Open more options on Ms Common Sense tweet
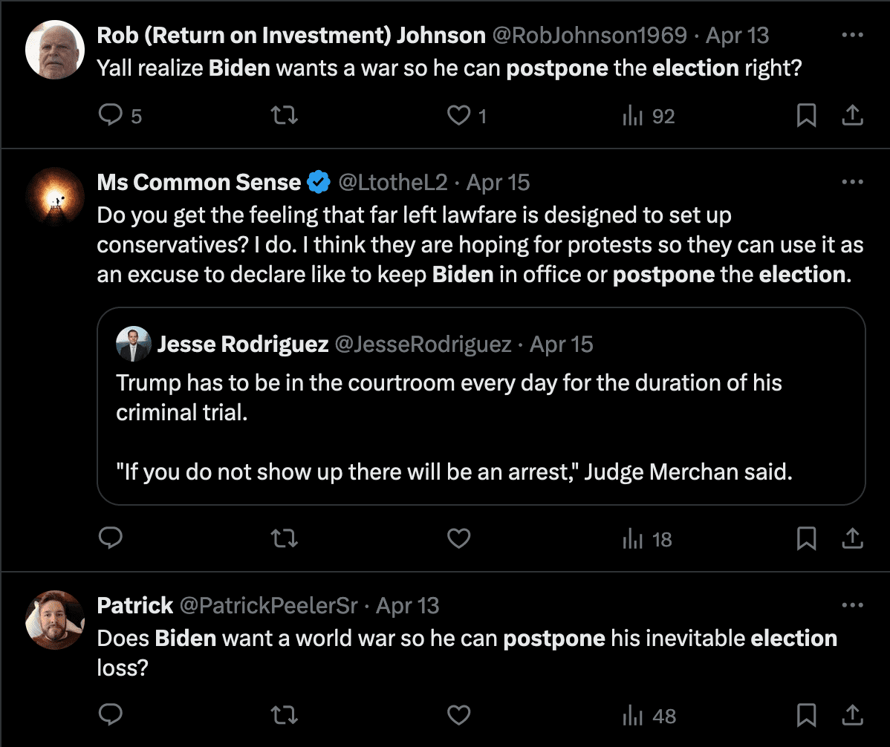This screenshot has height=747, width=890. tap(852, 182)
